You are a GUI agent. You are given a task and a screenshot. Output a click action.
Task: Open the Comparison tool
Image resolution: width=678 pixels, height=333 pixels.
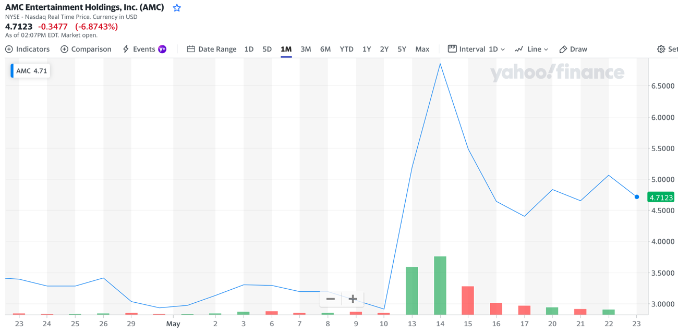pyautogui.click(x=86, y=49)
